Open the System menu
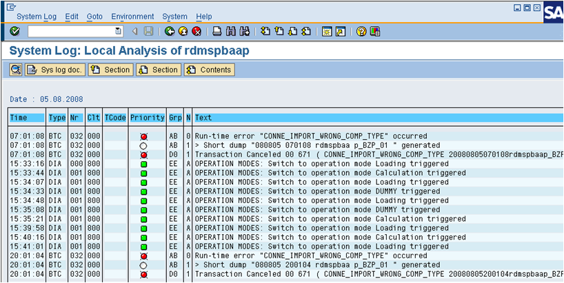The width and height of the screenshot is (564, 283). point(174,17)
